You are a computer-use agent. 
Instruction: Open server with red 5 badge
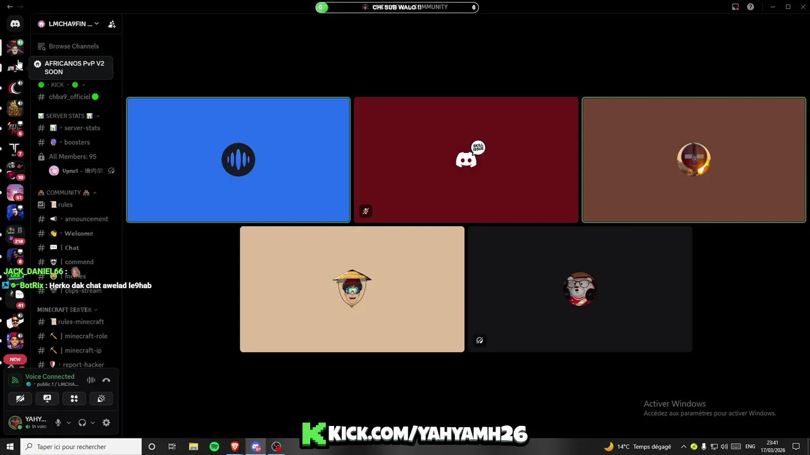click(15, 129)
